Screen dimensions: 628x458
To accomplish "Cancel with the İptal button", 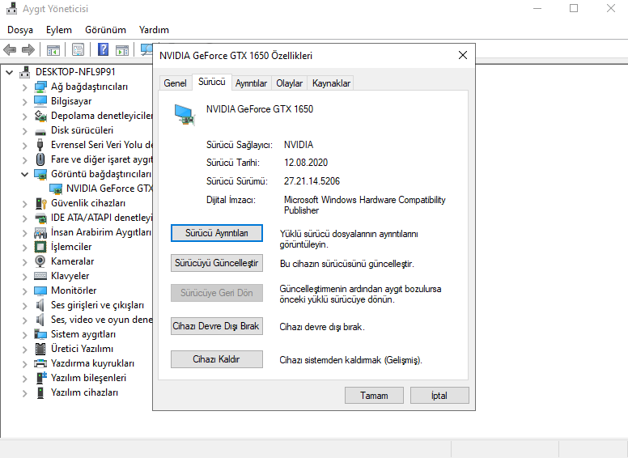I will 439,396.
